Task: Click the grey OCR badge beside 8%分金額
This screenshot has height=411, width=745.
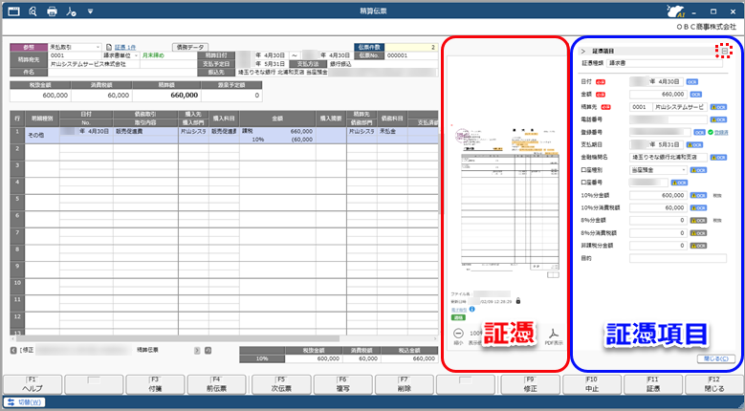Action: (698, 220)
